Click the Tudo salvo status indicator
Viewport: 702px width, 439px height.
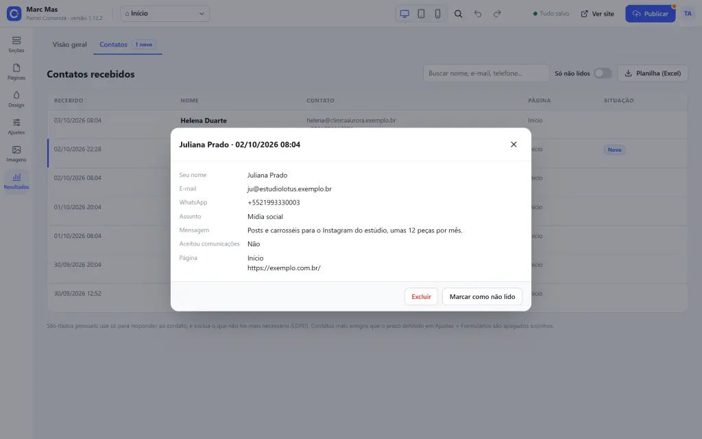tap(550, 14)
